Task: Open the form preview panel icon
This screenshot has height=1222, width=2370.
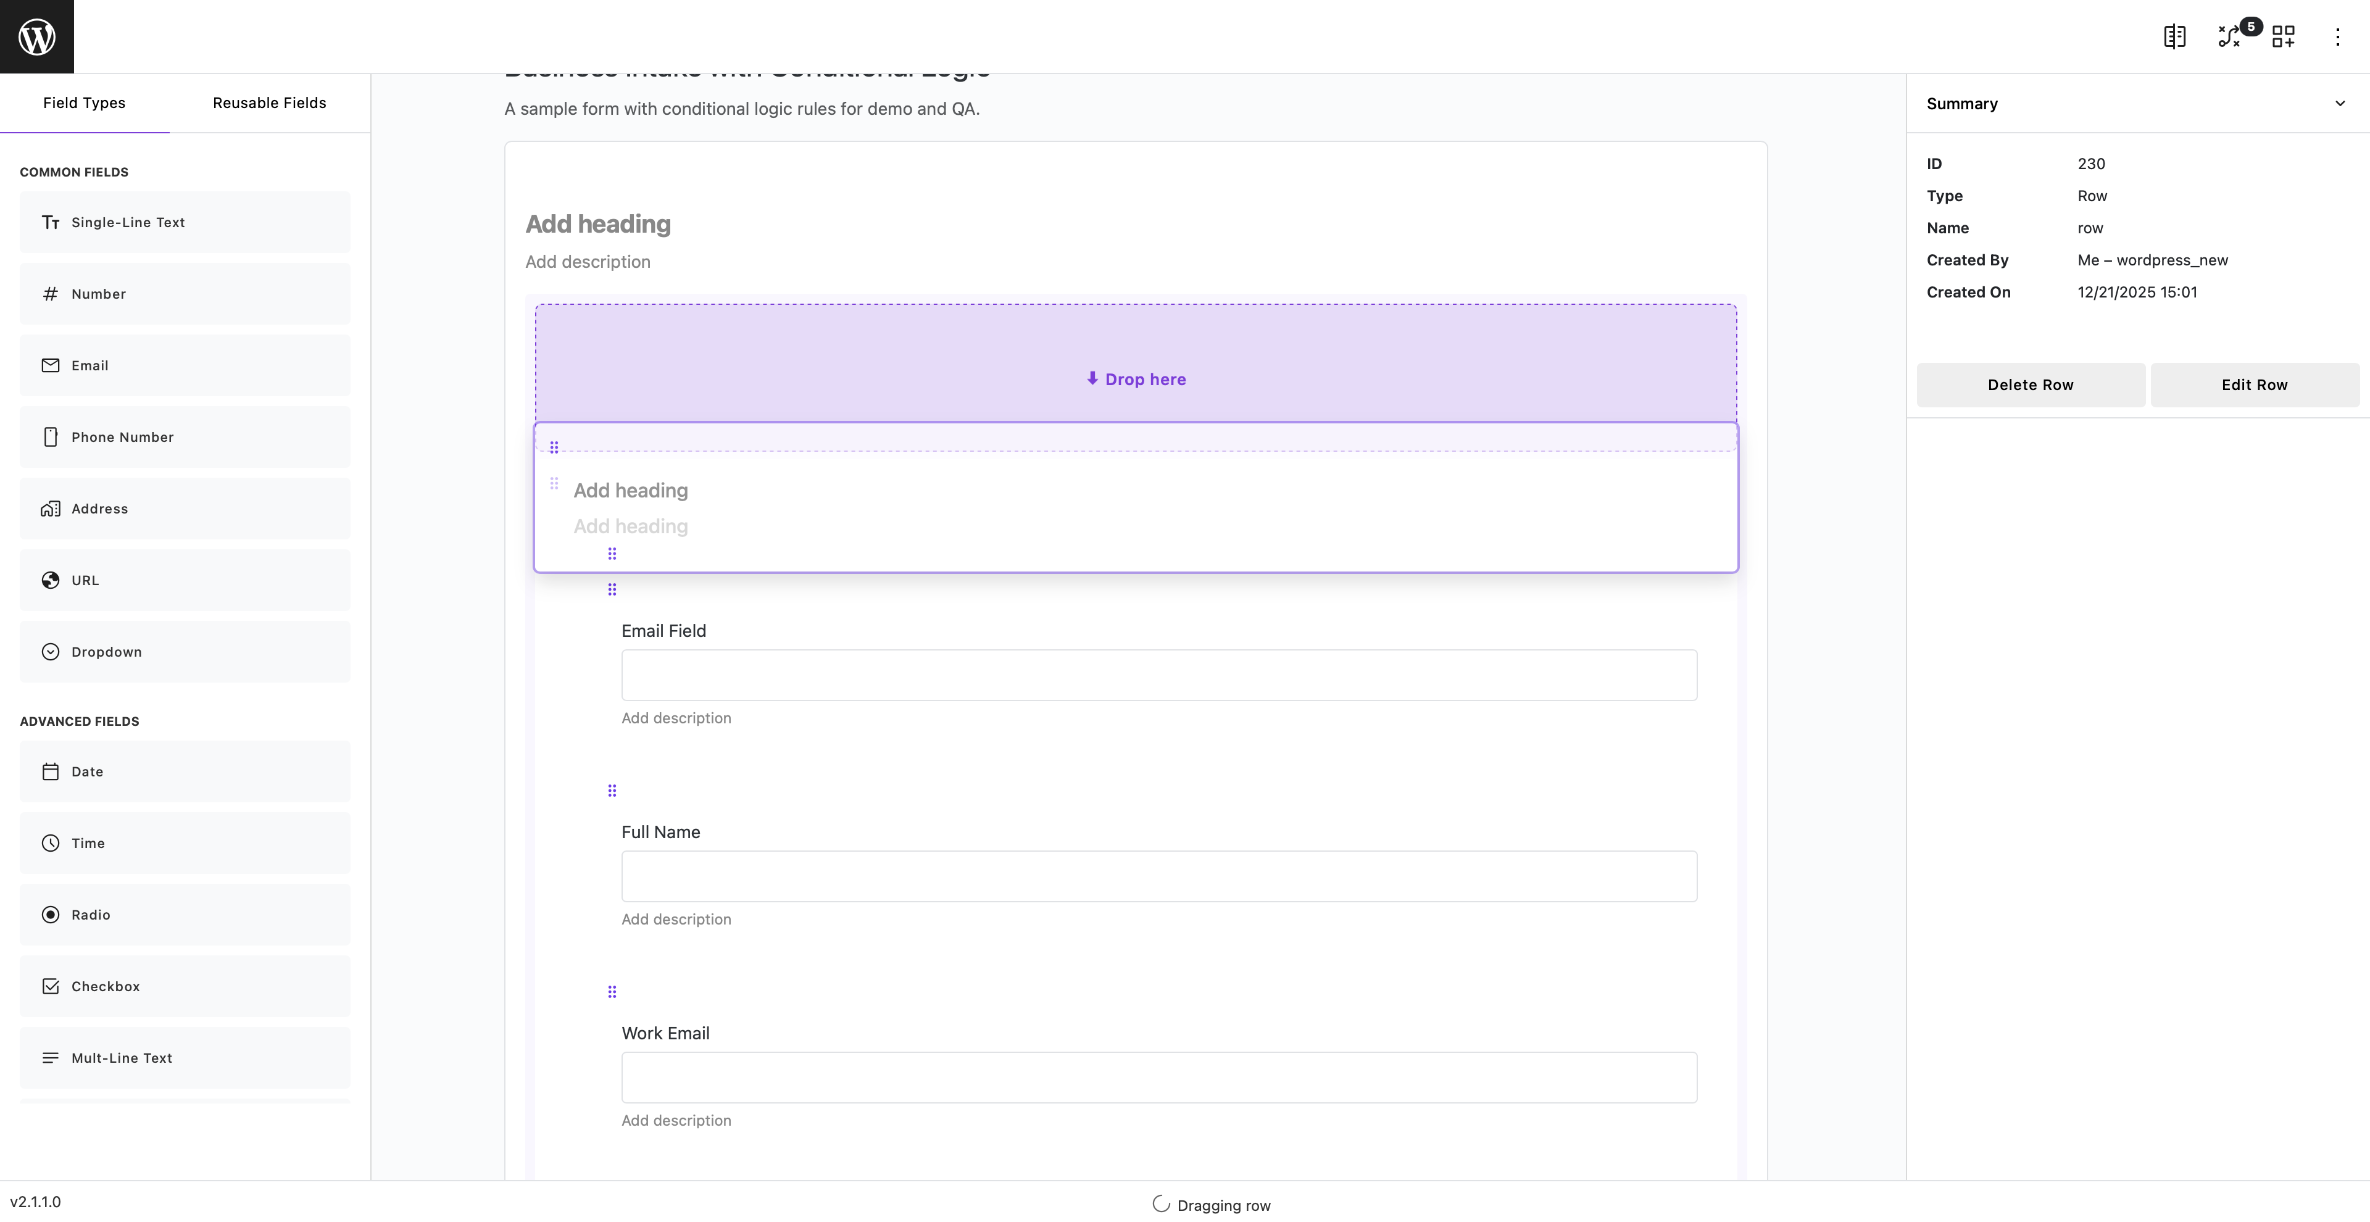Action: (x=2174, y=37)
